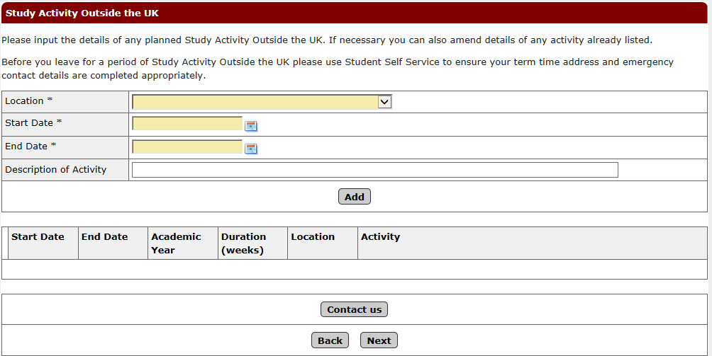Click the Activity table column header
Viewport: 712px width, 356px height.
click(x=380, y=237)
